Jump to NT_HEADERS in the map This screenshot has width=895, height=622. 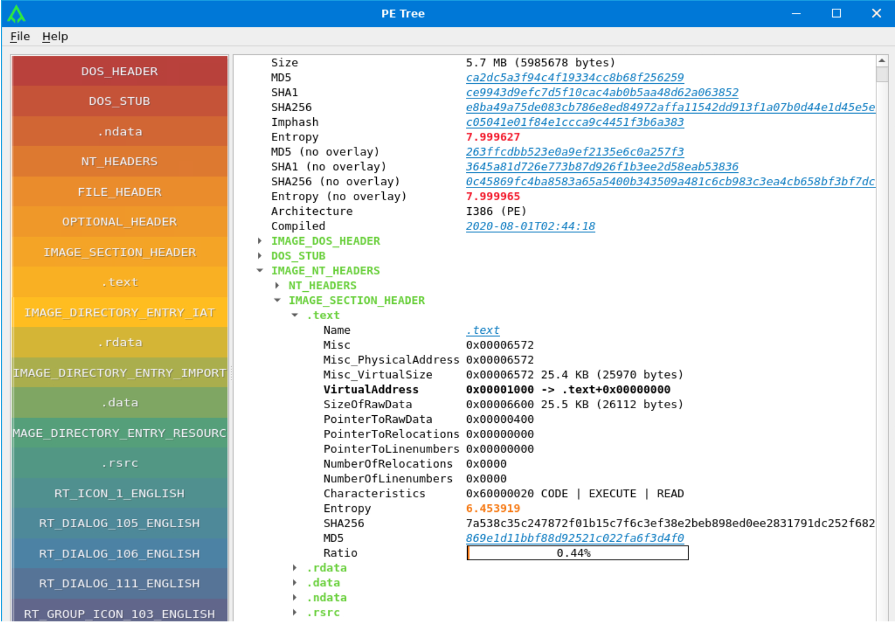click(x=119, y=161)
